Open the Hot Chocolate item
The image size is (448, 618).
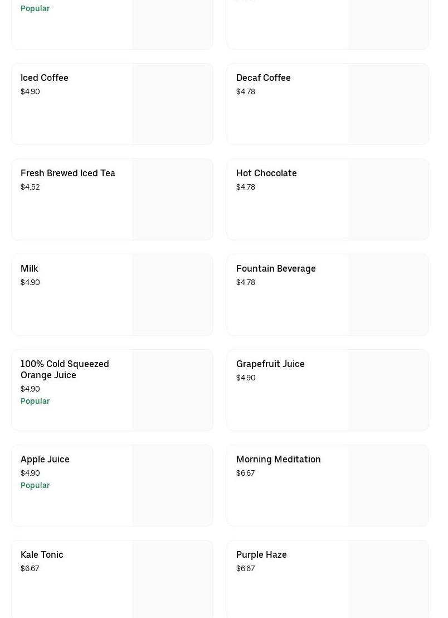pyautogui.click(x=266, y=173)
